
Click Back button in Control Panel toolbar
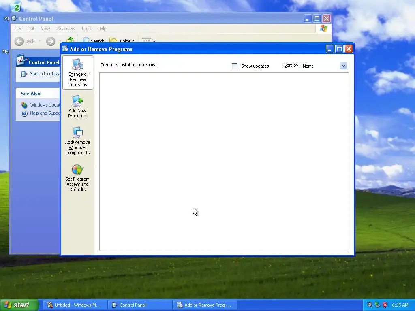click(x=25, y=41)
